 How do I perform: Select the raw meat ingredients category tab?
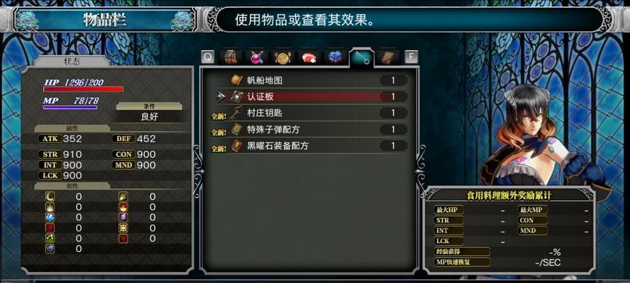(x=309, y=58)
